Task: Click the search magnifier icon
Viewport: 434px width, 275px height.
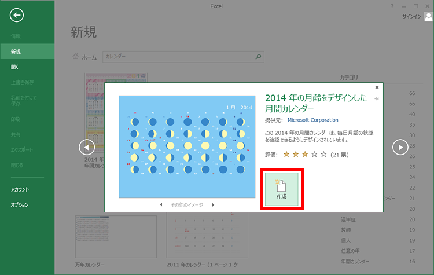Action: [258, 57]
